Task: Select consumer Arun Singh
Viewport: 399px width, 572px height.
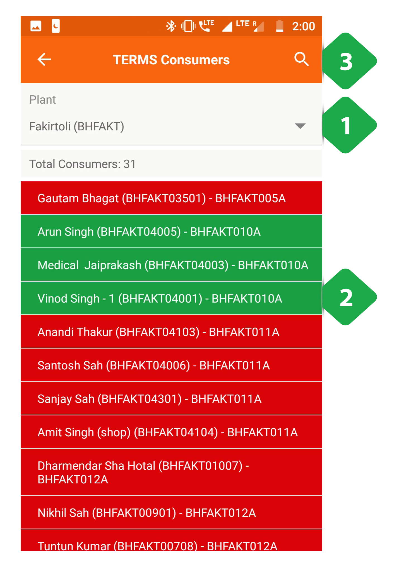Action: pyautogui.click(x=171, y=232)
